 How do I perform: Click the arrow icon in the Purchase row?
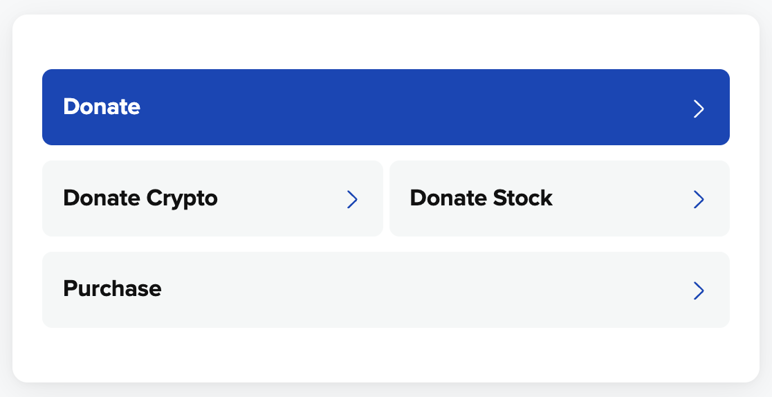pos(699,290)
